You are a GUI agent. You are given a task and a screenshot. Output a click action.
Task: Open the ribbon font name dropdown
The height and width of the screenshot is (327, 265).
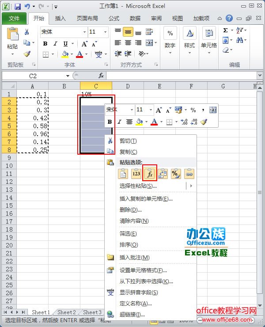pos(84,32)
